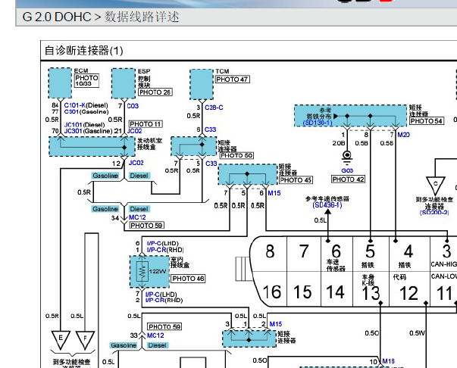The image size is (457, 368).
Task: Click the JC101 (Diesel) link
Action: click(x=73, y=125)
